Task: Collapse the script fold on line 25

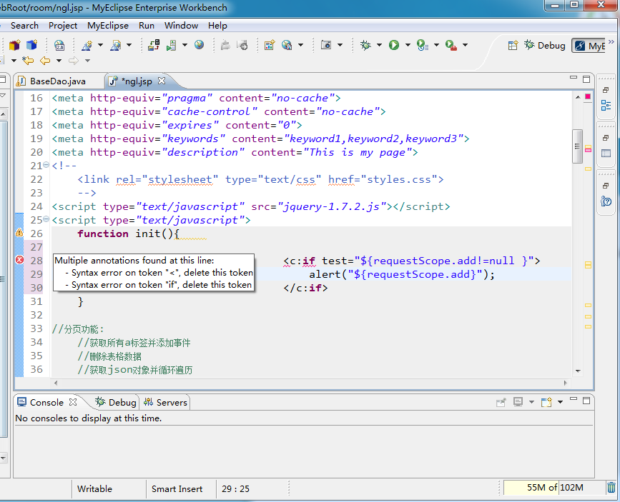Action: [x=46, y=219]
